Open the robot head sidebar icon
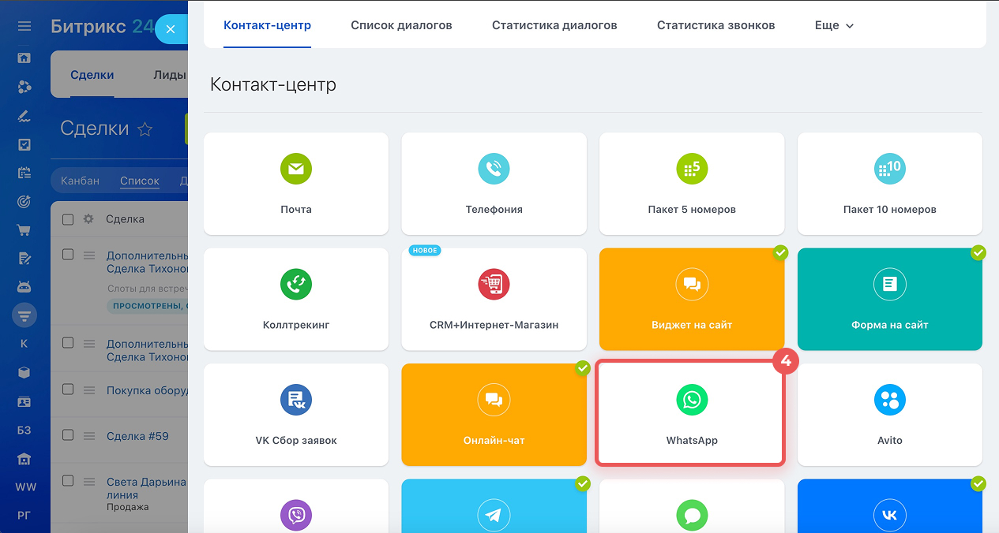The width and height of the screenshot is (999, 533). (24, 287)
